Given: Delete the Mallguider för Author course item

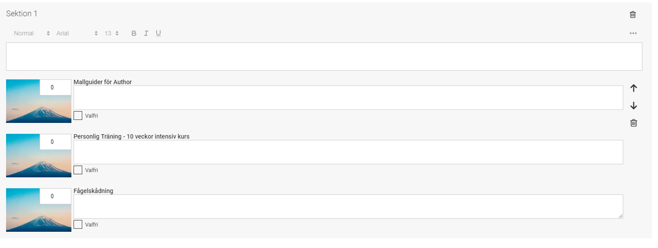Looking at the screenshot, I should pyautogui.click(x=634, y=123).
